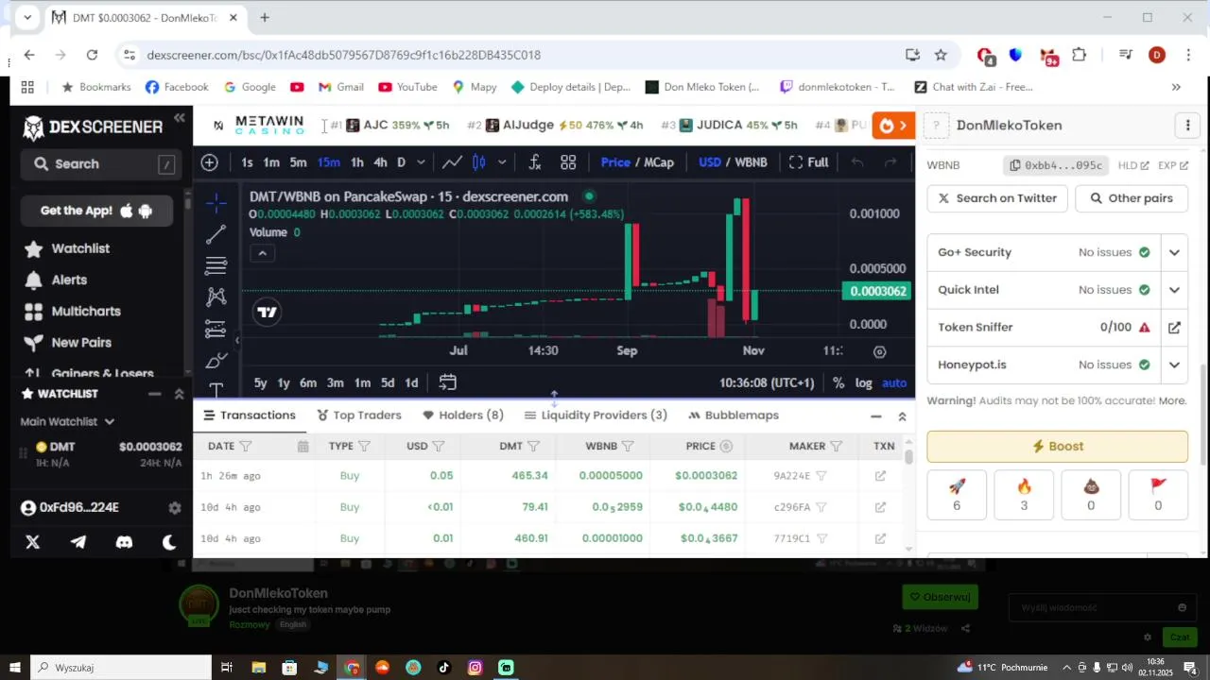Screen dimensions: 1210x680
Task: Click the Other pairs button
Action: pyautogui.click(x=1132, y=198)
